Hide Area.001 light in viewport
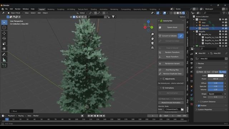 click(x=223, y=25)
